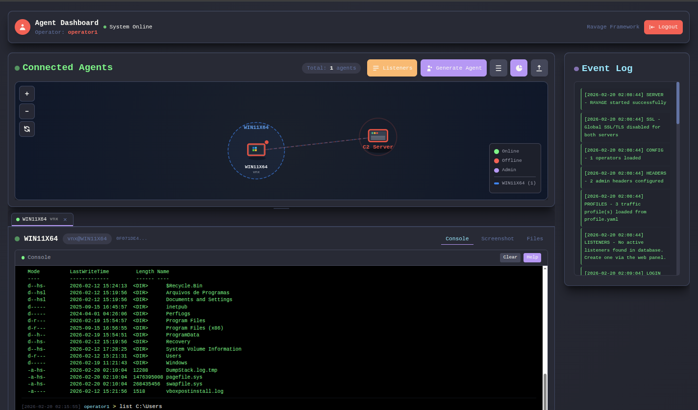Click Generate Agent button

[x=453, y=68]
